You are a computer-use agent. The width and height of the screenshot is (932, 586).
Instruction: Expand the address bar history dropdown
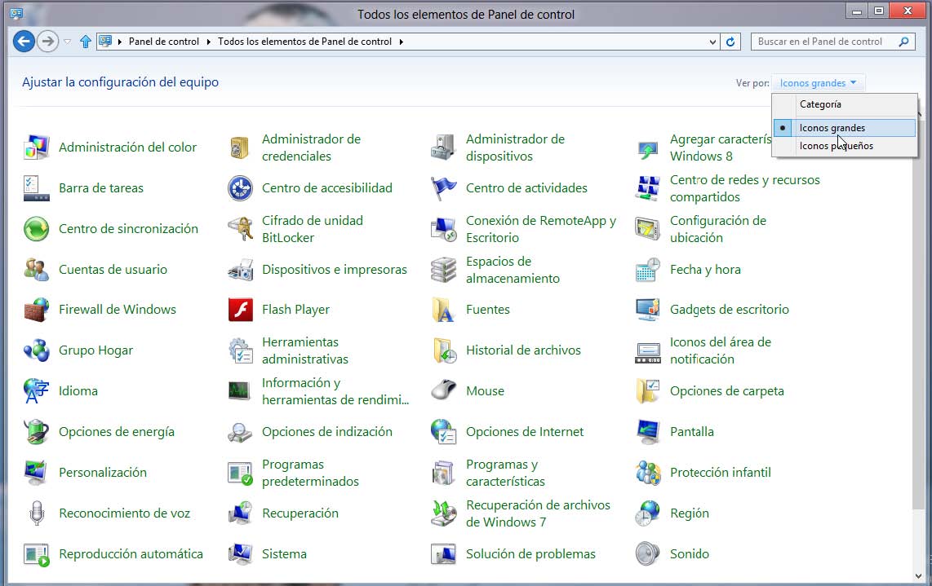pyautogui.click(x=712, y=42)
